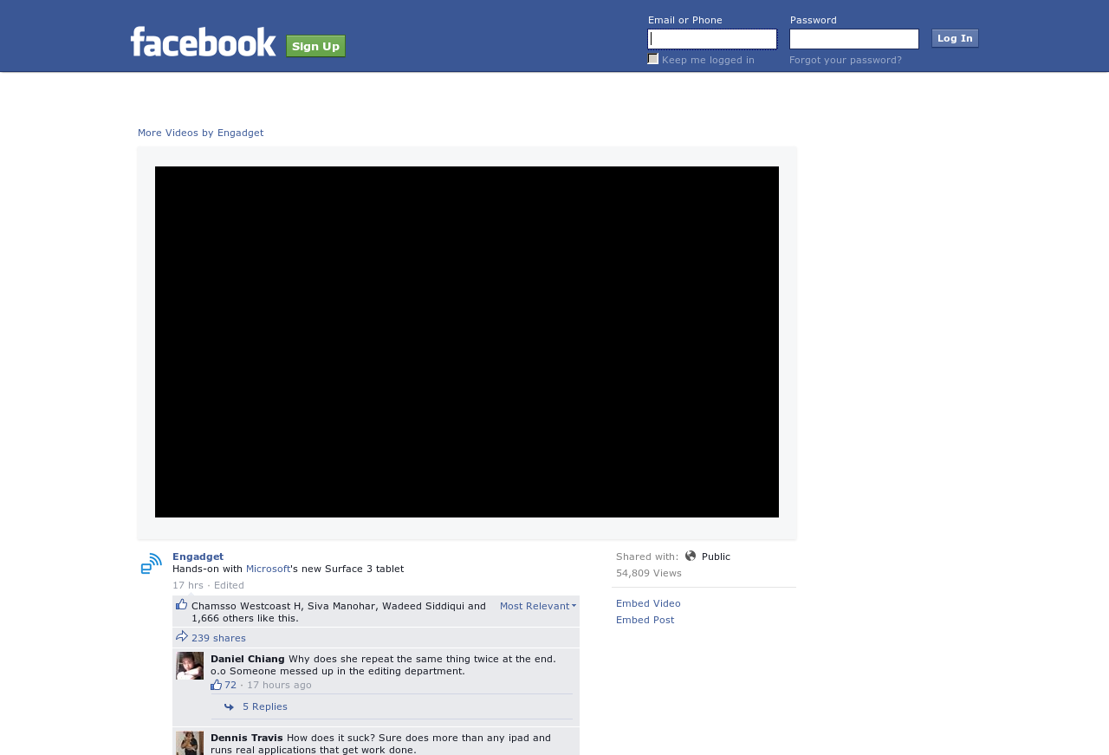Focus the Password field
The width and height of the screenshot is (1109, 755).
point(854,39)
